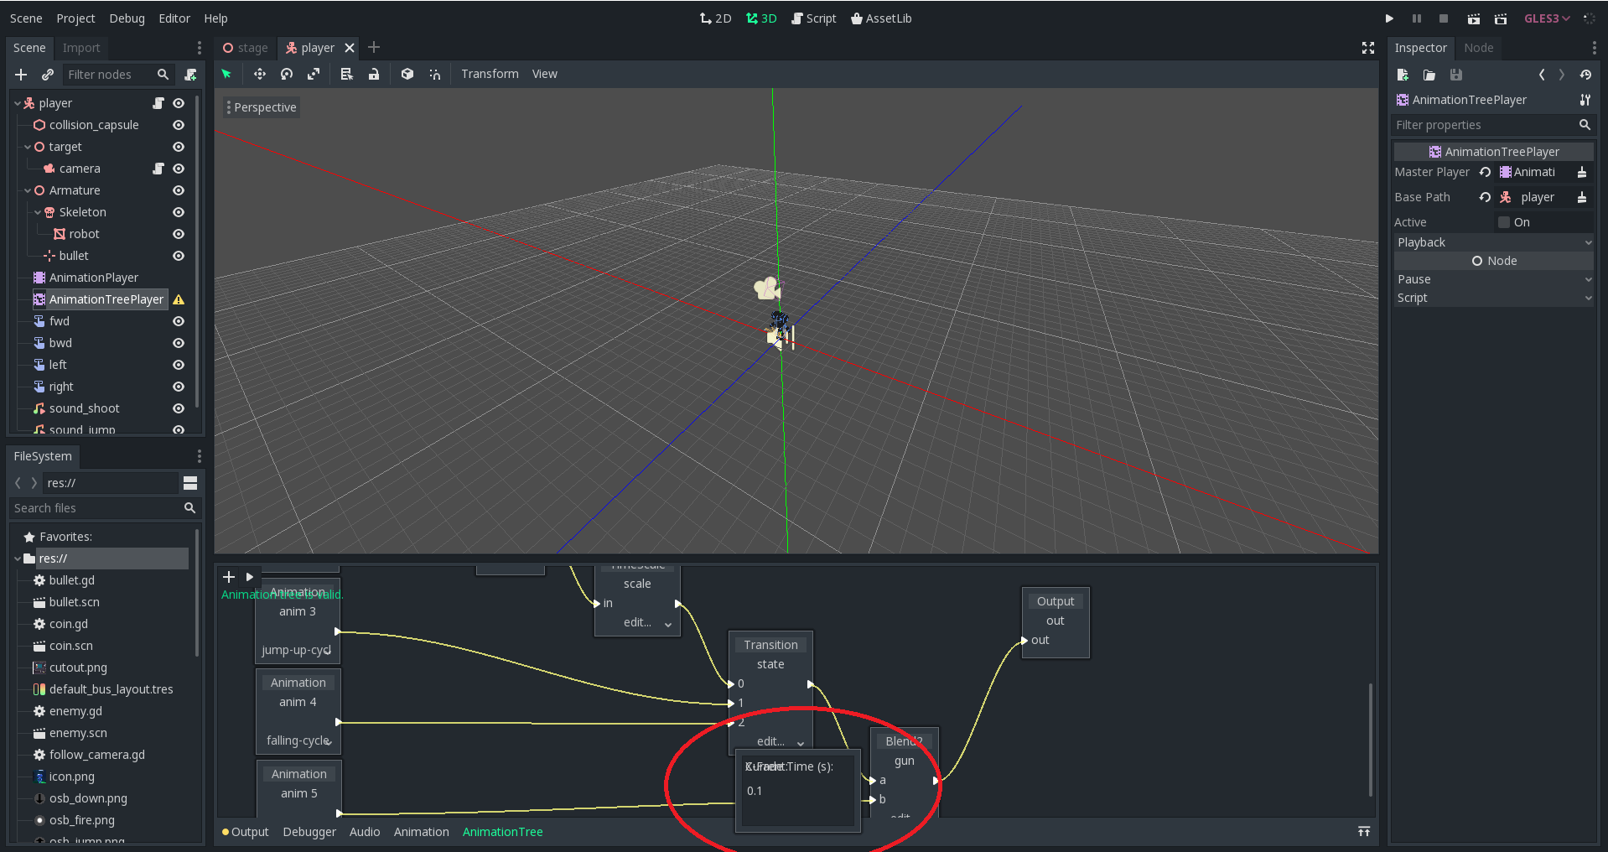Create new resource in the Inspector
Screen dimensions: 1608x852
pyautogui.click(x=1403, y=75)
